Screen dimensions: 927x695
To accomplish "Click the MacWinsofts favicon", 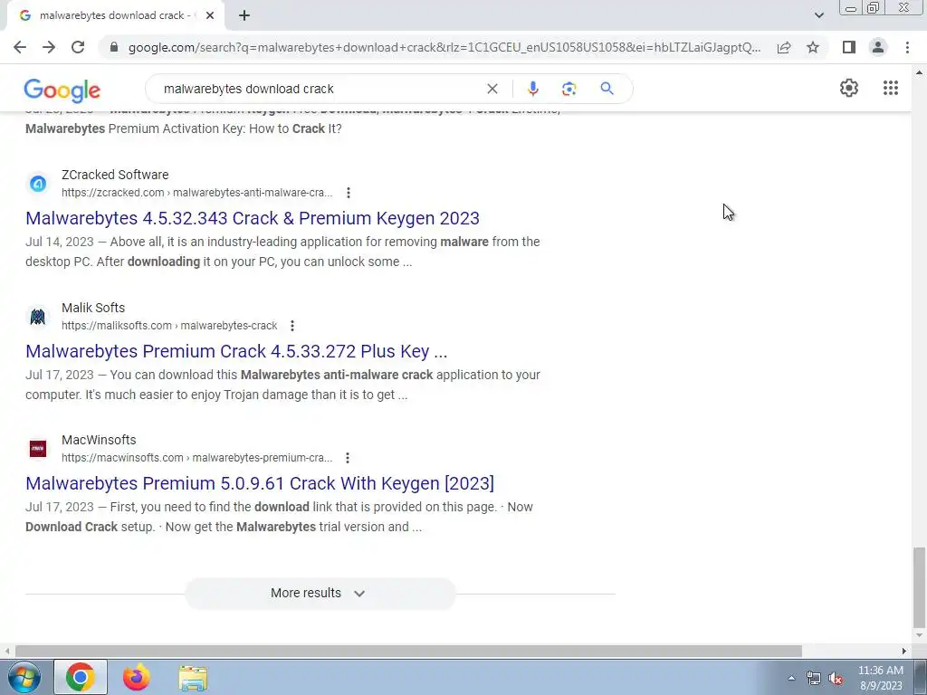I will [x=38, y=449].
